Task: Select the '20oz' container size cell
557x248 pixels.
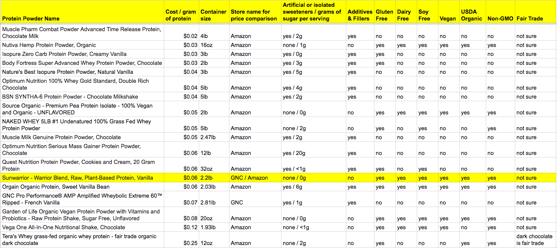Action: pyautogui.click(x=214, y=215)
